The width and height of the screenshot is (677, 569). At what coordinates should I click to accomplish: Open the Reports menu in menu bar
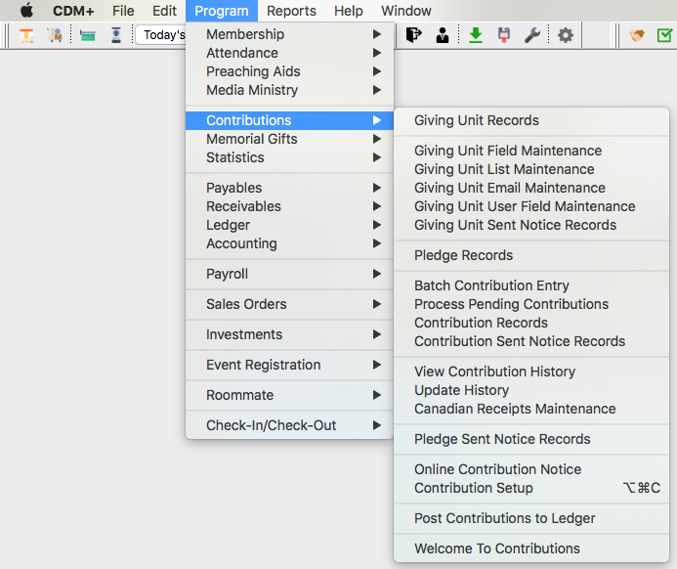291,11
